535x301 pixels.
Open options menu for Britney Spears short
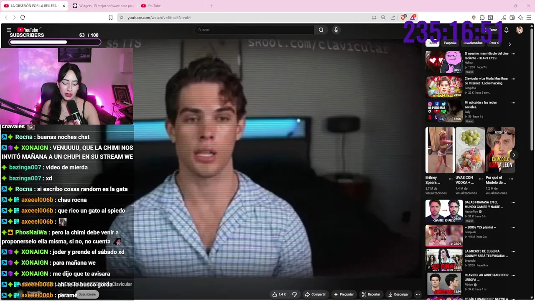click(x=451, y=179)
